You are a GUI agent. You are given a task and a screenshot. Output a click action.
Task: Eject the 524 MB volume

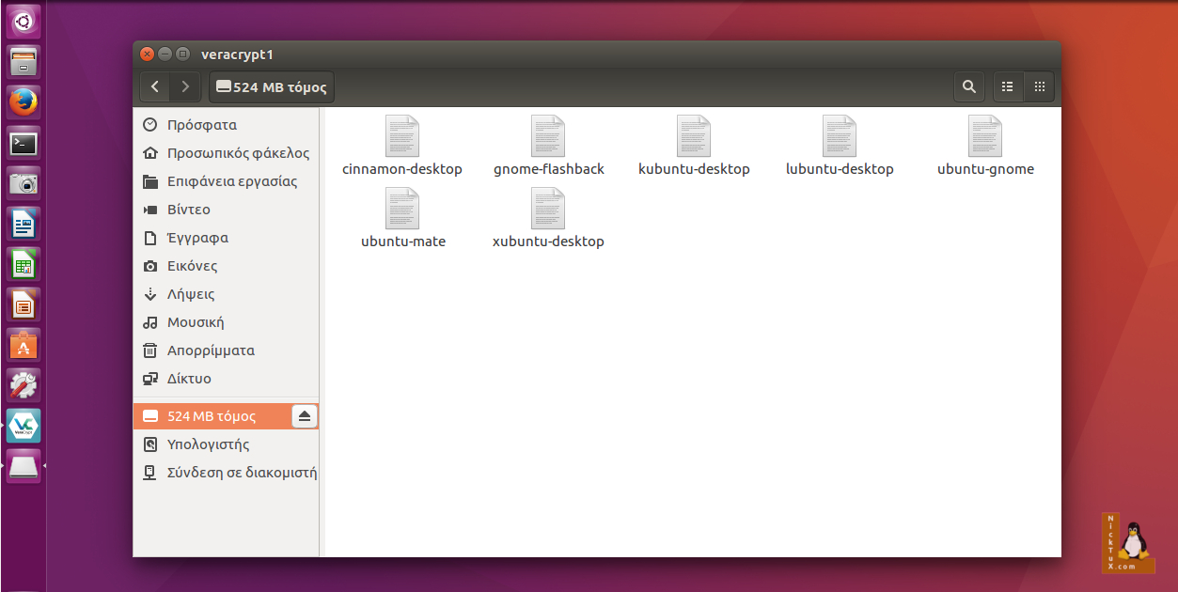[304, 416]
